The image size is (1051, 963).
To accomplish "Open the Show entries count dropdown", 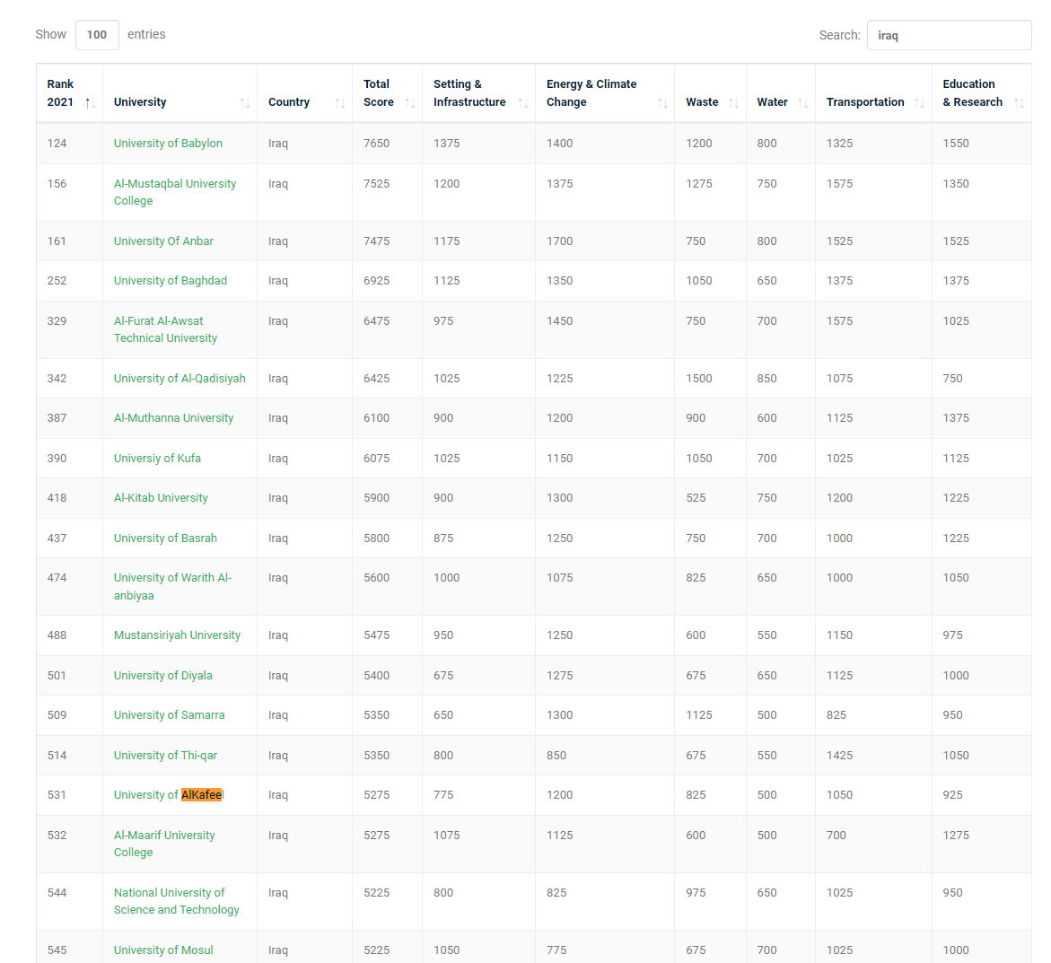I will [x=97, y=35].
